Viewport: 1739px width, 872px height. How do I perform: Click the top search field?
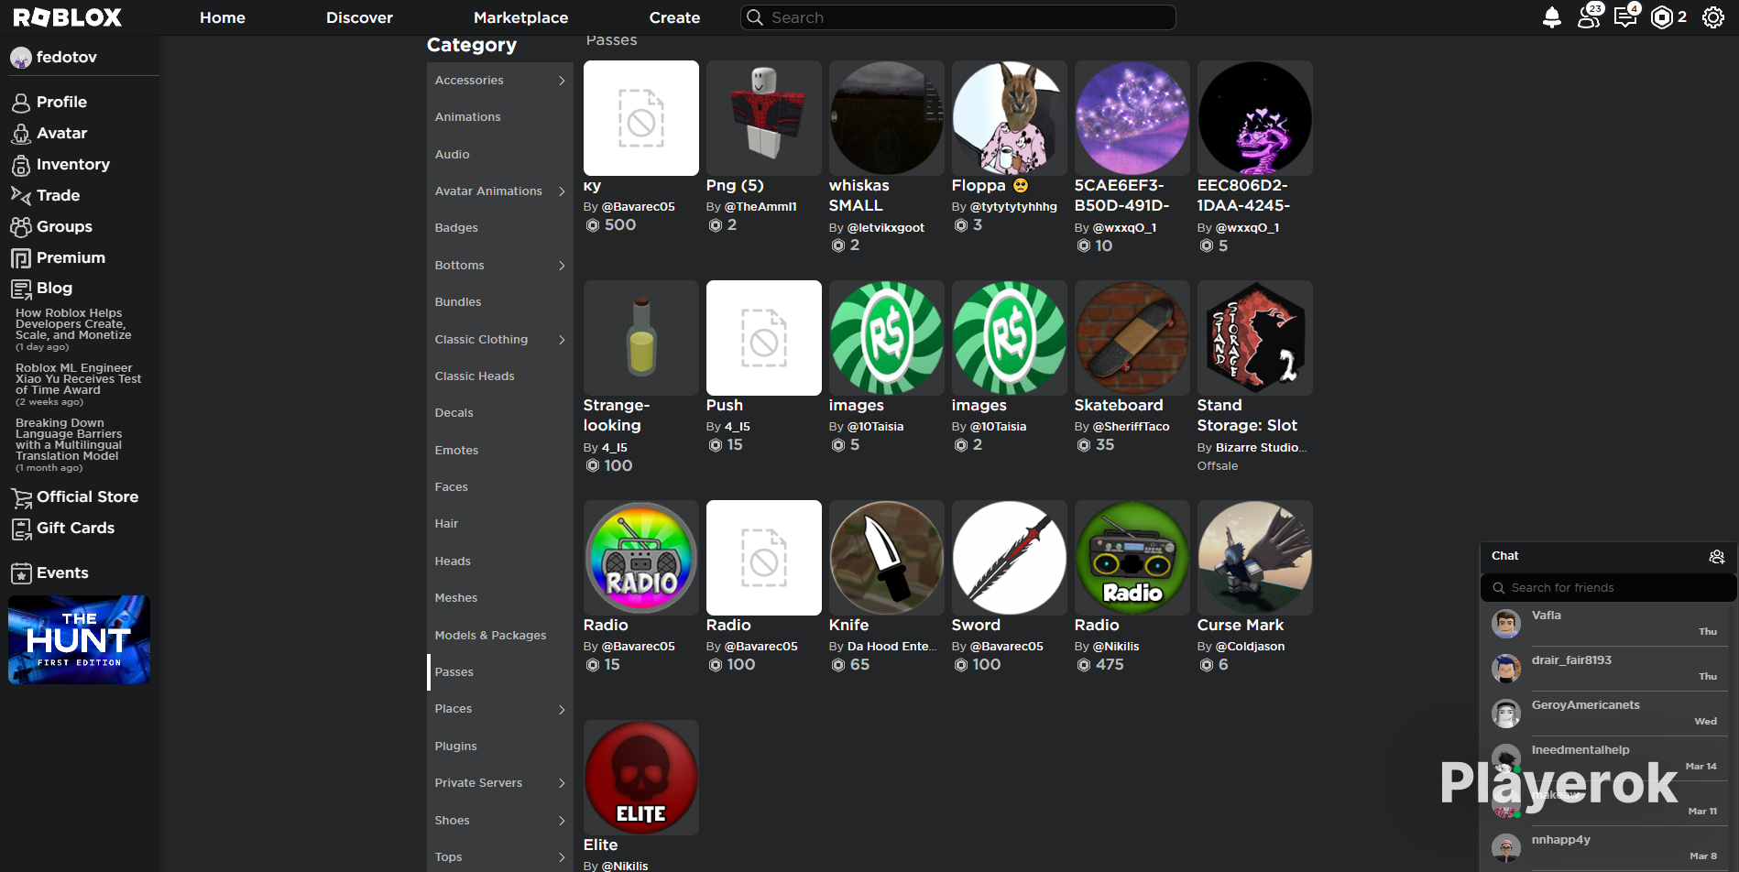(x=957, y=17)
